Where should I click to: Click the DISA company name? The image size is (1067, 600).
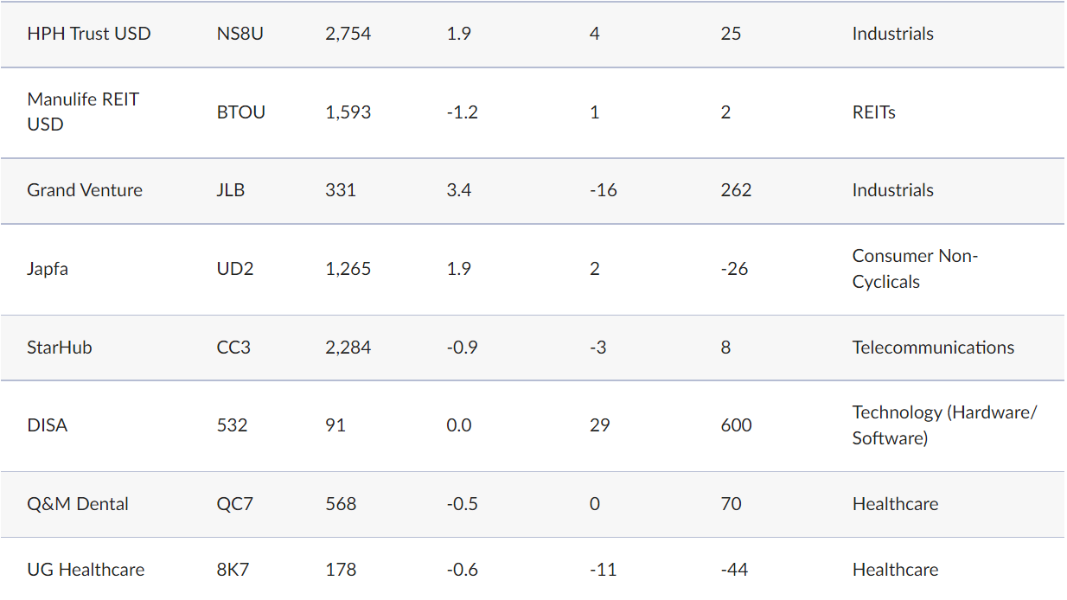tap(48, 425)
